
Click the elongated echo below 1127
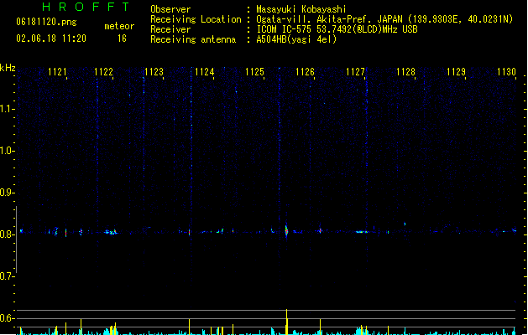tap(362, 232)
